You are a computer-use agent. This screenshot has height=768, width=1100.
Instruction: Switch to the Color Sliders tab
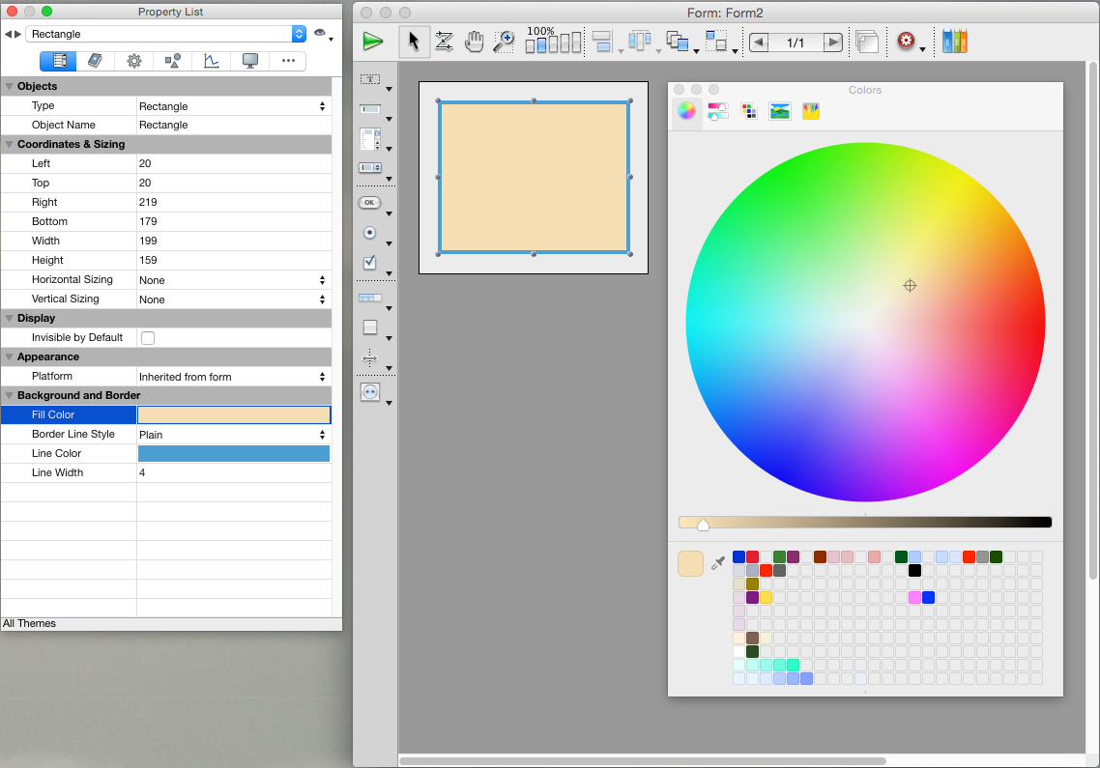(x=718, y=111)
